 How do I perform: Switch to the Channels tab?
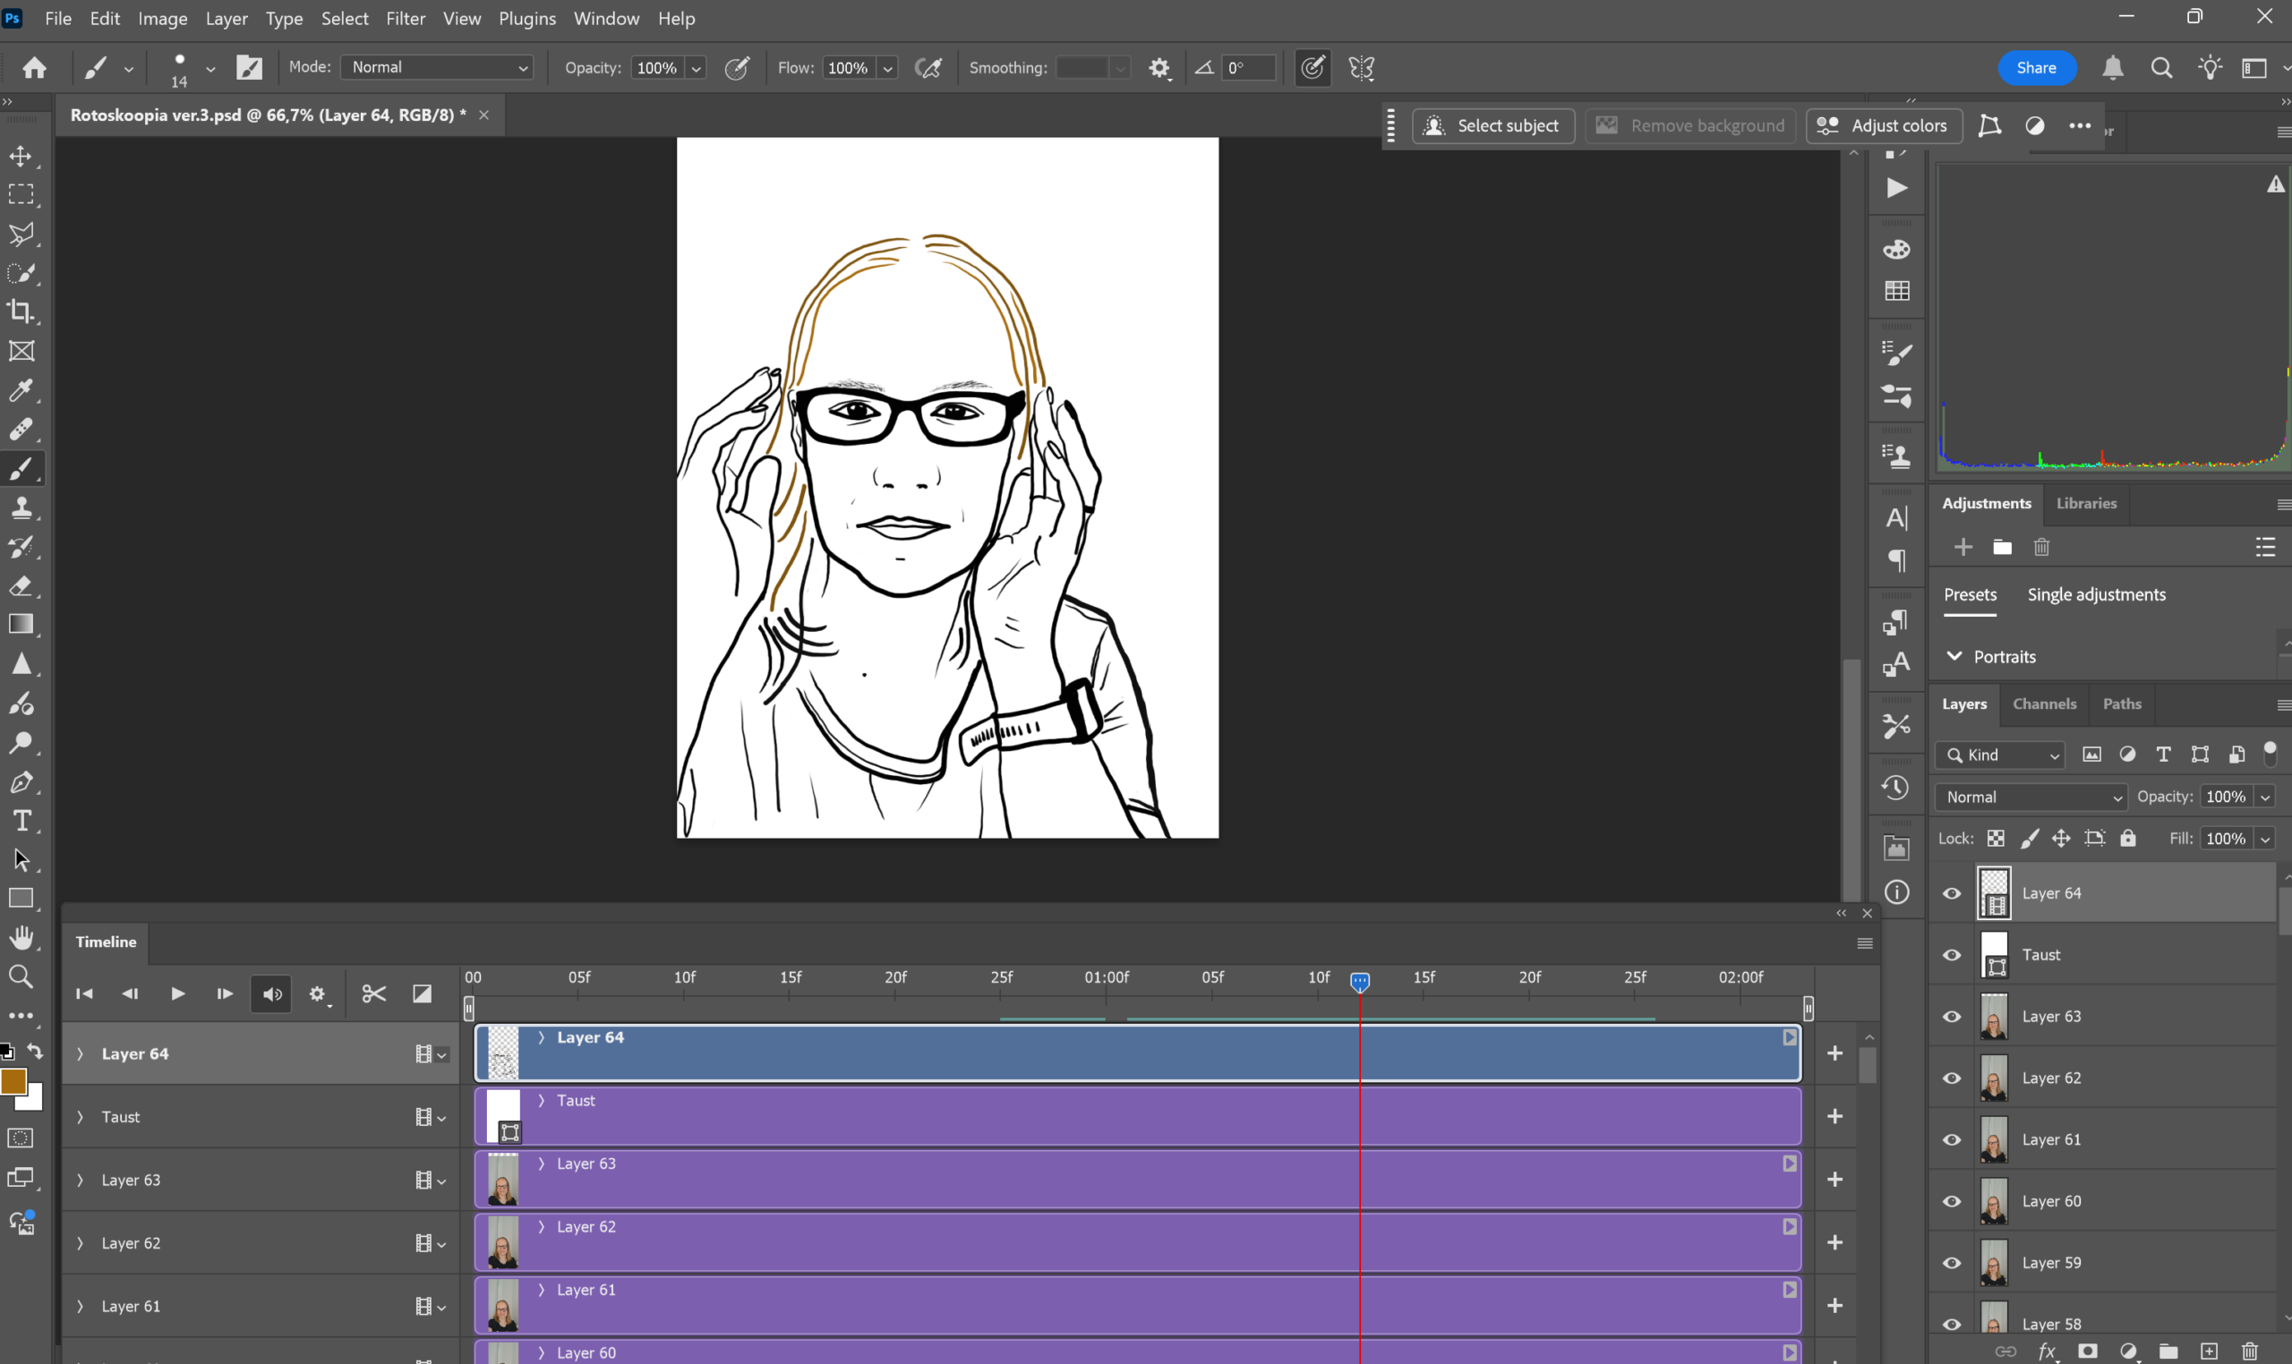(2044, 704)
